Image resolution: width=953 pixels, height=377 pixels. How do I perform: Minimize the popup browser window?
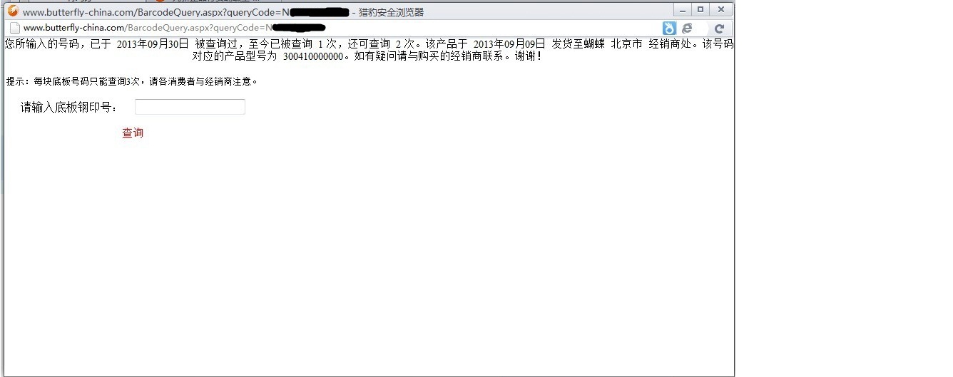683,9
